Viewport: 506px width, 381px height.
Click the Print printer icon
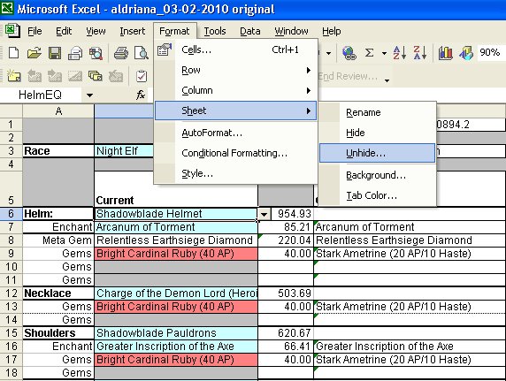point(121,52)
